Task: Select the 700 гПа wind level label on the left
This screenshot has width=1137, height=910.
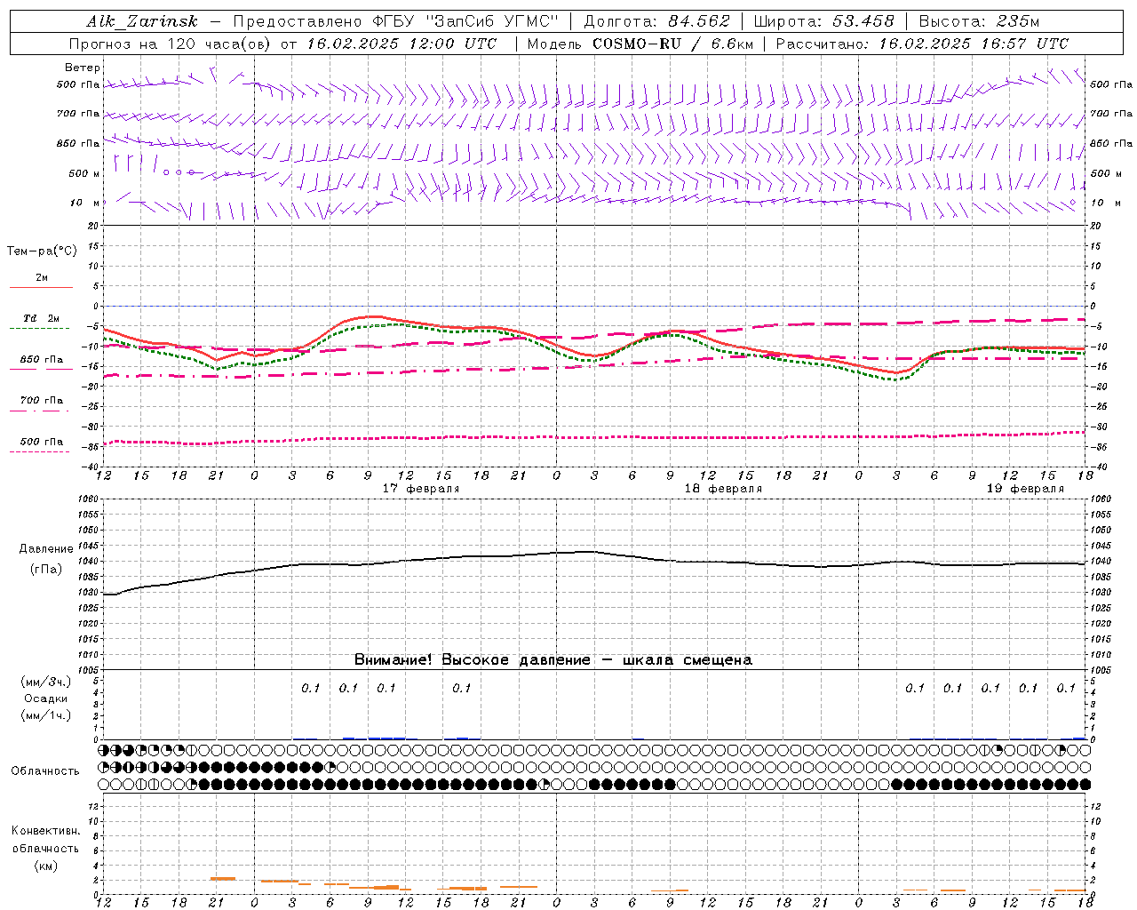Action: point(78,114)
